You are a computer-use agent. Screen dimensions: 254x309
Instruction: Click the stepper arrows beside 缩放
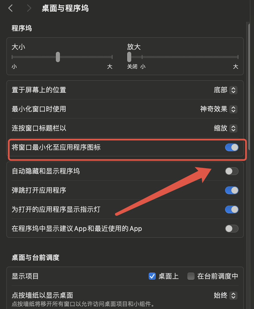pos(233,128)
